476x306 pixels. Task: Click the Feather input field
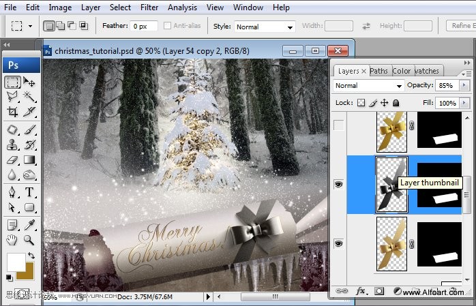(x=144, y=26)
